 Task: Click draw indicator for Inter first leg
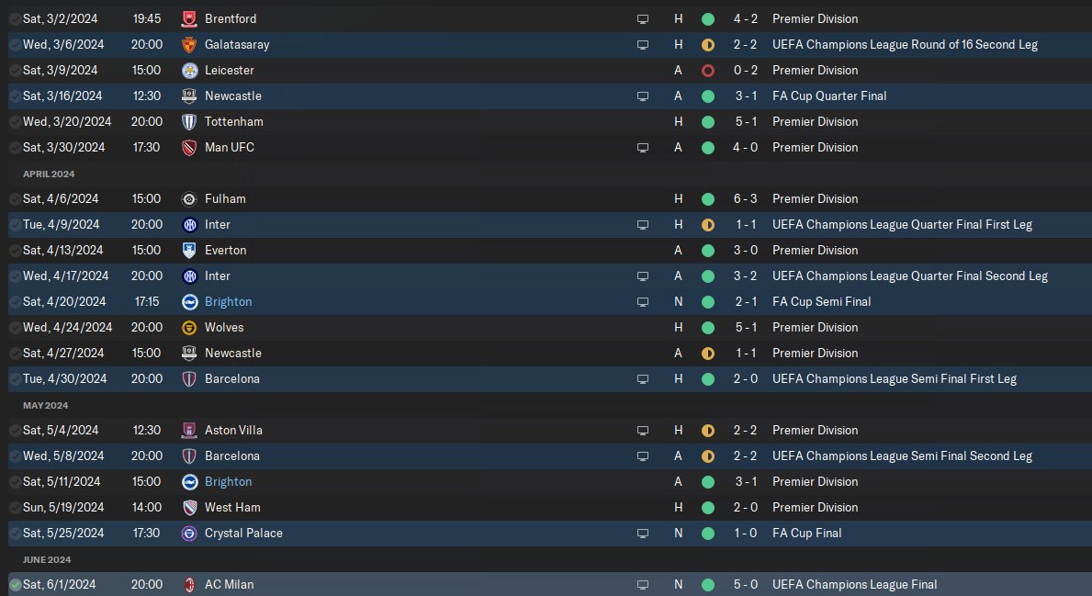click(x=707, y=225)
